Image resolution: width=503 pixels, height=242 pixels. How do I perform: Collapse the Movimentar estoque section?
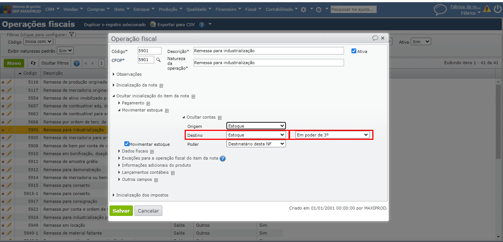pos(140,110)
